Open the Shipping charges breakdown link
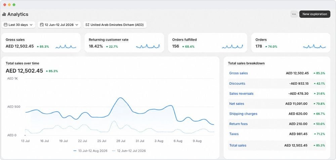Image resolution: width=336 pixels, height=160 pixels. [x=243, y=114]
